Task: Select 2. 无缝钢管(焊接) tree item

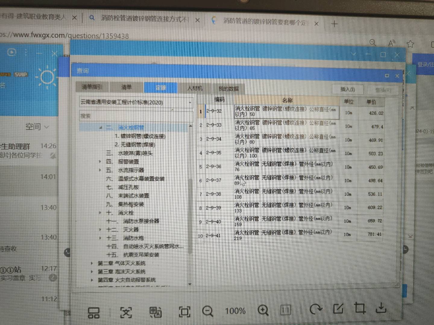Action: 135,145
